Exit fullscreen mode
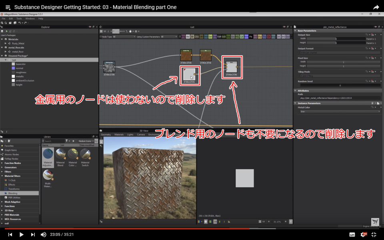Screen dimensions: 384x240 click(374, 234)
